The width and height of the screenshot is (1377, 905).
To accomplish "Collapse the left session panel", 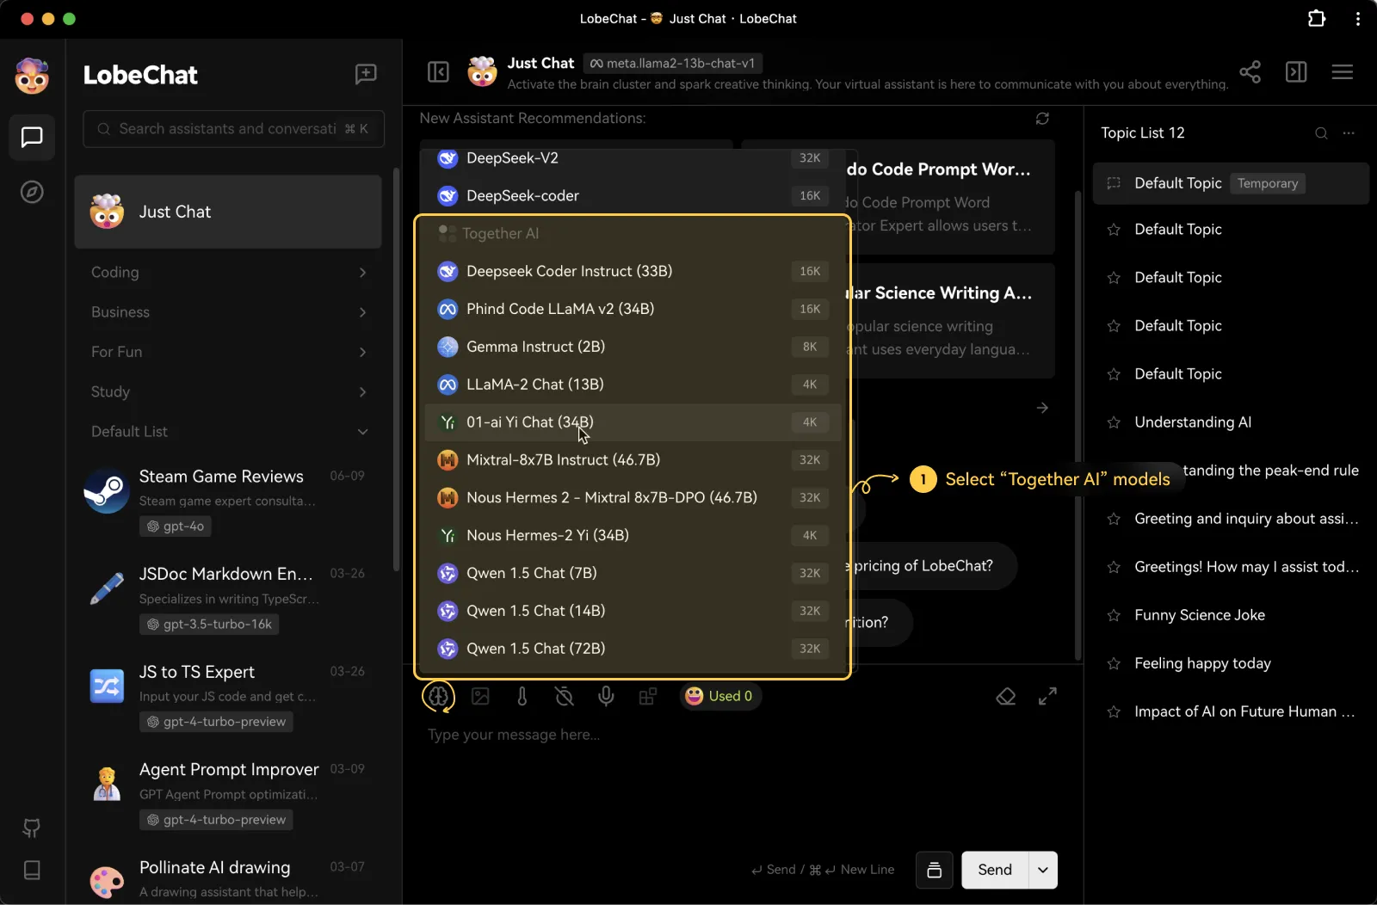I will point(438,71).
